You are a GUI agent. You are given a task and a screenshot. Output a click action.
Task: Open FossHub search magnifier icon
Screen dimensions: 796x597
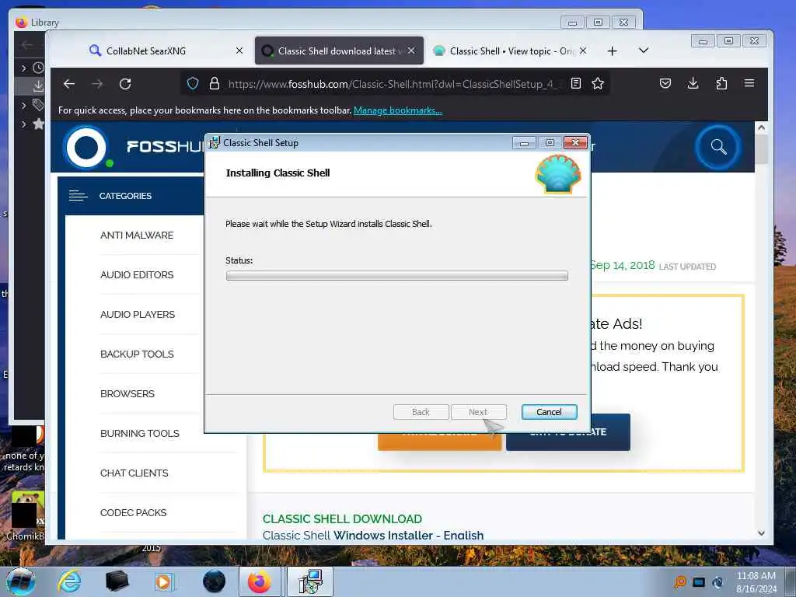pos(717,147)
